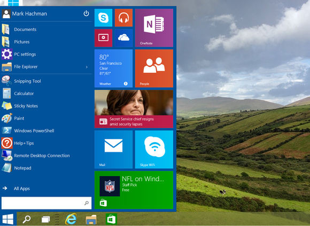The image size is (310, 226).
Task: Click the Paint palette icon
Action: pos(7,118)
